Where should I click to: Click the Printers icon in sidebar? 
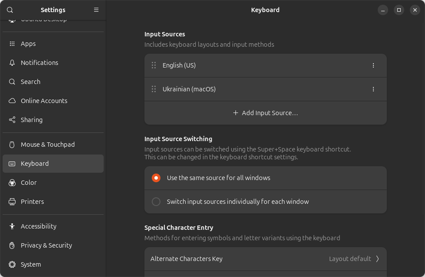coord(12,202)
